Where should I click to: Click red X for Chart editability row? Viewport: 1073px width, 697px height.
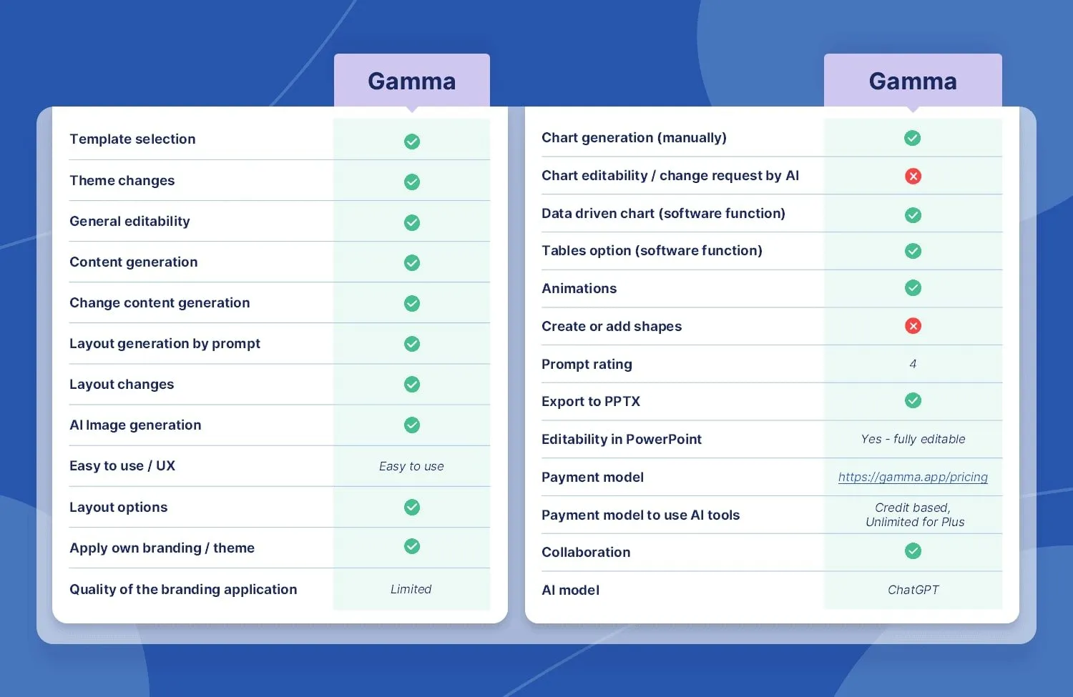[x=913, y=176]
